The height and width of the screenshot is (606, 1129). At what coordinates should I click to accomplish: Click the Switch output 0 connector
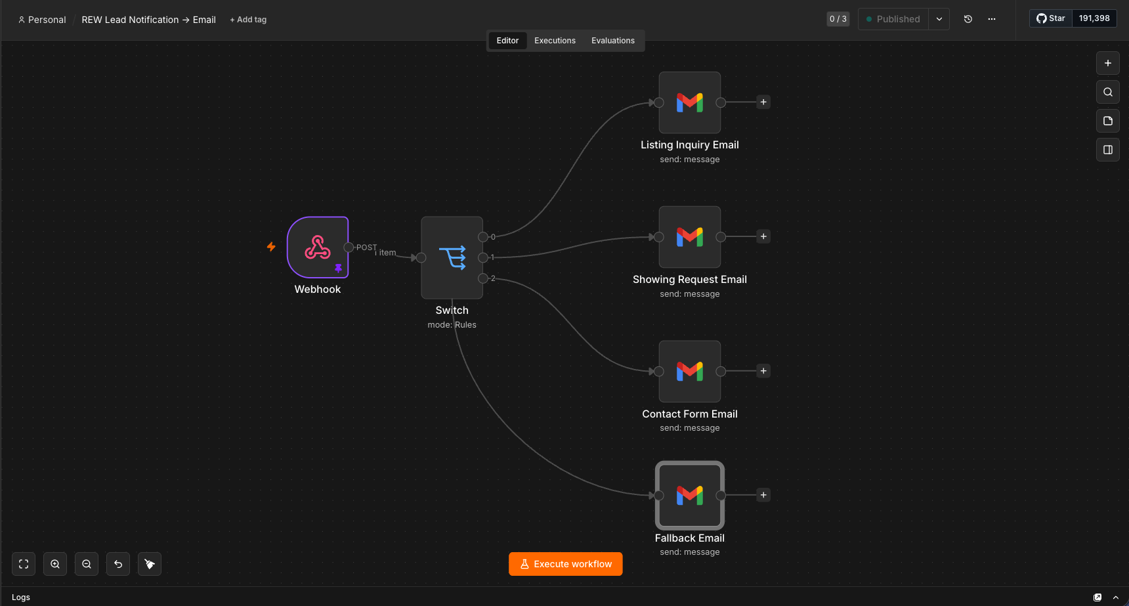pyautogui.click(x=483, y=237)
